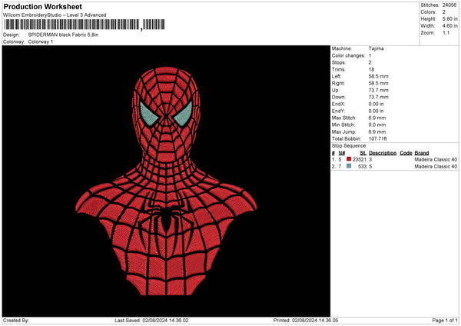The image size is (461, 326).
Task: Click Spider-Man's left teal eye
Action: tap(150, 116)
